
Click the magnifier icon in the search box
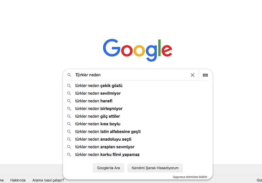[x=69, y=75]
